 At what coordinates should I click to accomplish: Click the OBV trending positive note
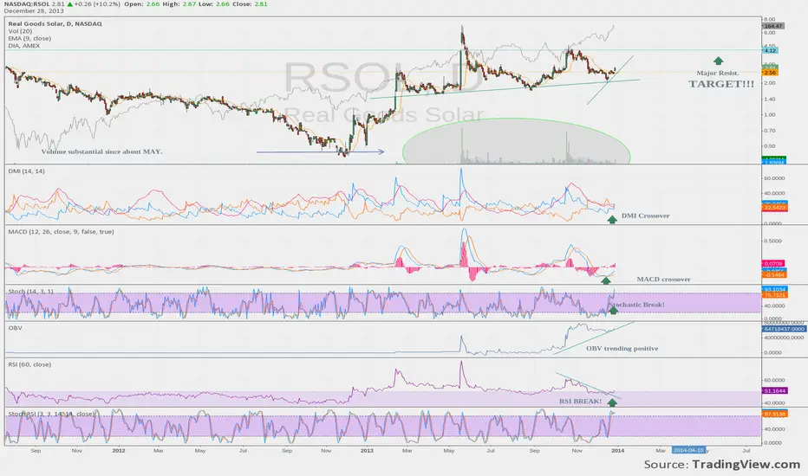coord(622,349)
